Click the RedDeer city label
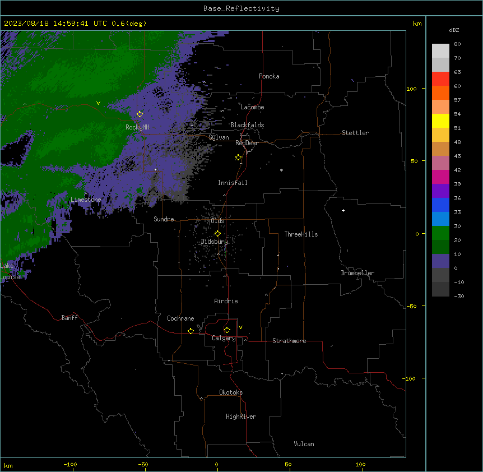This screenshot has height=472, width=483. click(247, 143)
